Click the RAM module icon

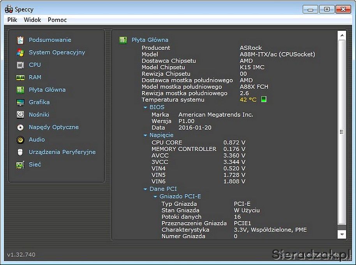(x=20, y=77)
